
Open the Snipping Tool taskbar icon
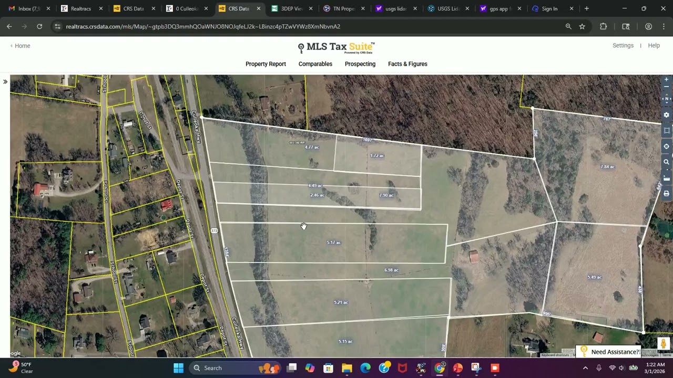(x=476, y=368)
